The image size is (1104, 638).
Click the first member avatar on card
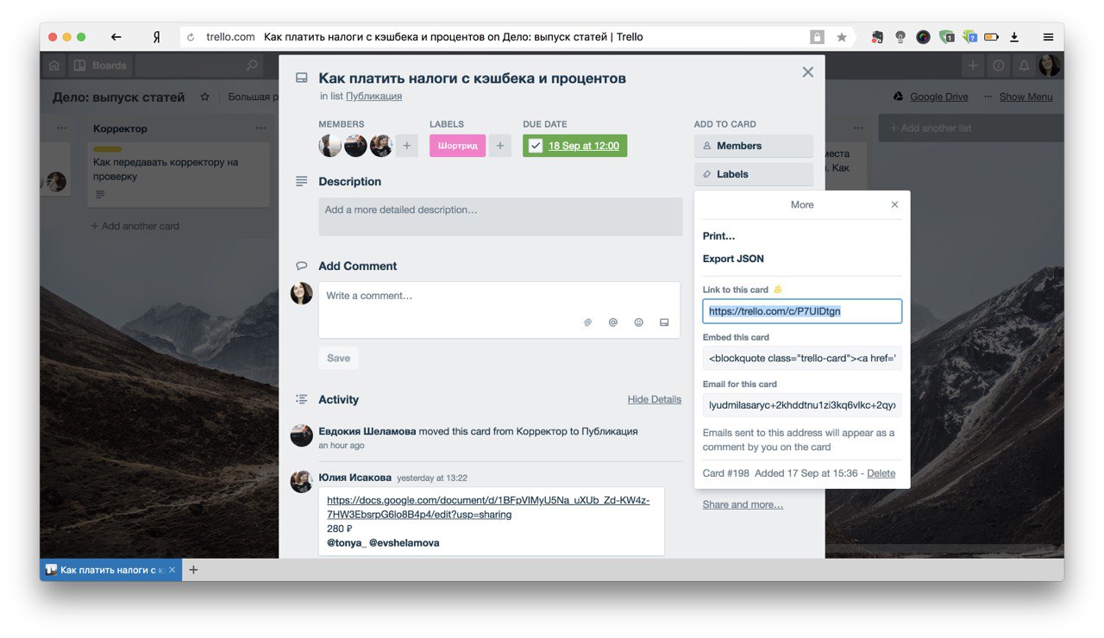pos(330,146)
